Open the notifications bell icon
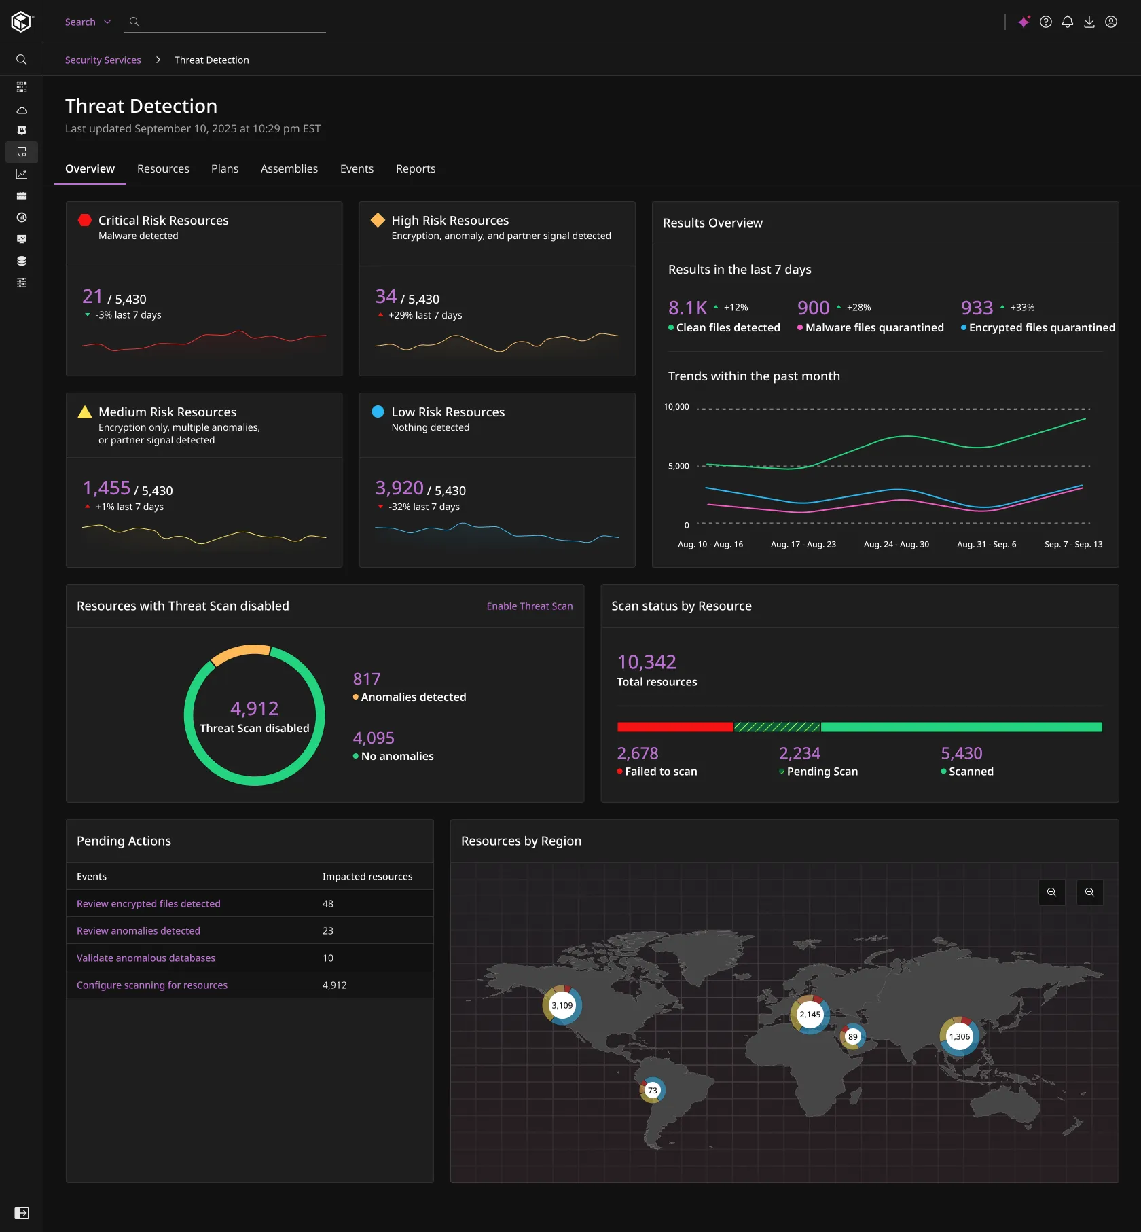 [x=1067, y=22]
